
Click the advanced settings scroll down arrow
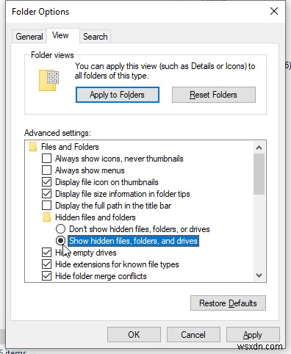[259, 275]
